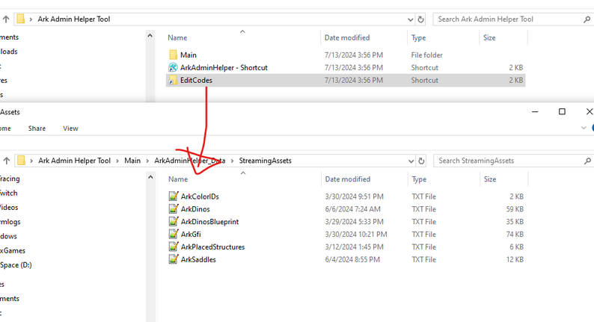Select ArkDinos file name
The width and height of the screenshot is (594, 322).
[x=195, y=209]
